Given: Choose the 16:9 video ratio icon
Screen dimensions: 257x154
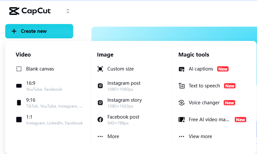Looking at the screenshot, I should click(x=19, y=86).
